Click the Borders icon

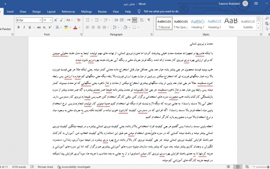click(134, 27)
